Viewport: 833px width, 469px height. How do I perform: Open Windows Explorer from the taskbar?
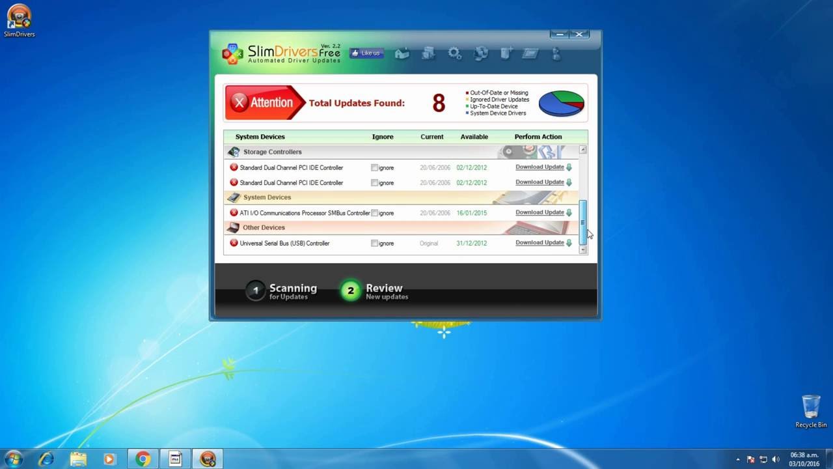78,459
